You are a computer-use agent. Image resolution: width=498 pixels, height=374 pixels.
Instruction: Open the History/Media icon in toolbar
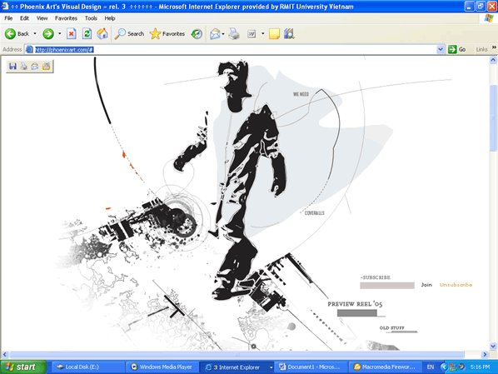[x=197, y=33]
